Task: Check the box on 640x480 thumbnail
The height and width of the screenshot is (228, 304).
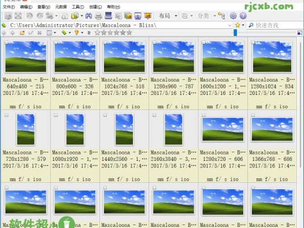Action: [6, 42]
